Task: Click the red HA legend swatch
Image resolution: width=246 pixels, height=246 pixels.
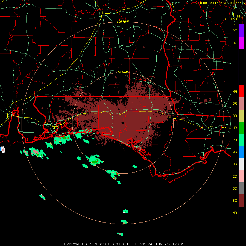Action: (241, 91)
